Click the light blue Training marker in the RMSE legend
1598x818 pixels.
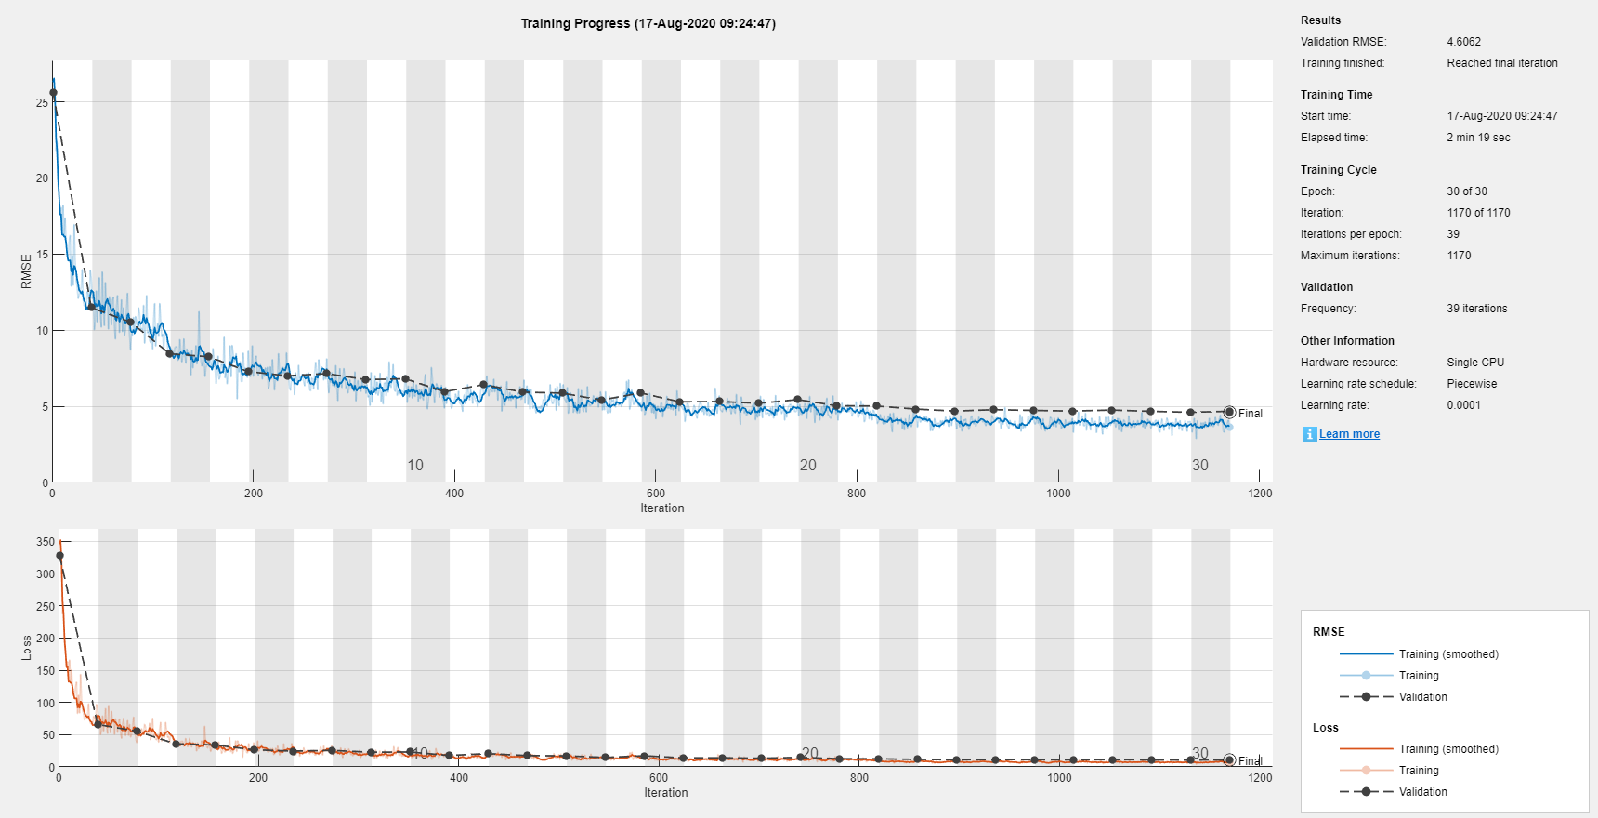(x=1366, y=676)
